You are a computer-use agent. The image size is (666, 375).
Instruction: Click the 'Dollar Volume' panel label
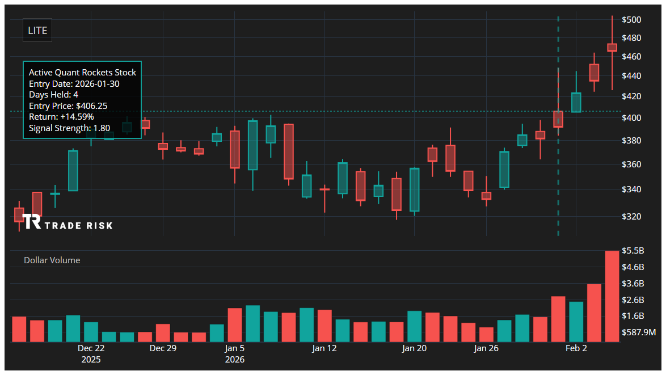click(52, 260)
